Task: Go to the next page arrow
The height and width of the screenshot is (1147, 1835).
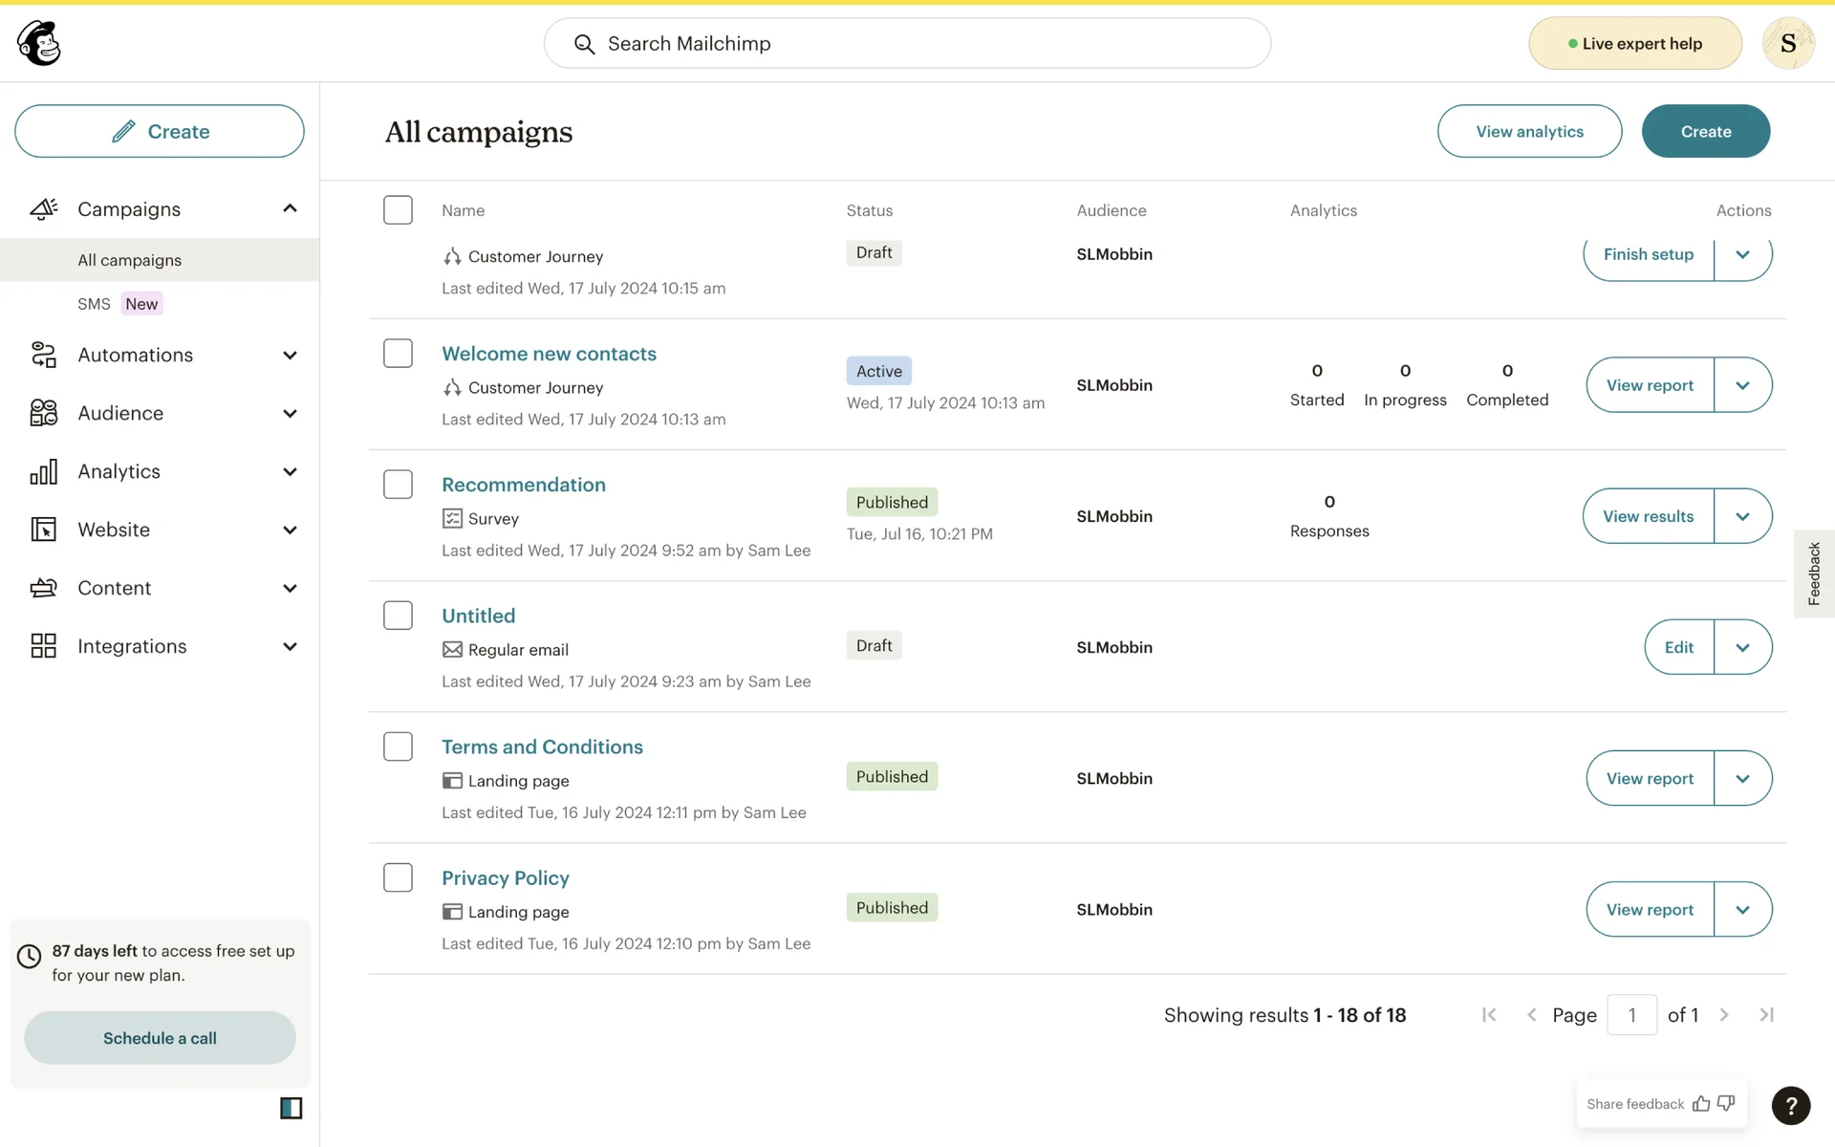Action: click(x=1724, y=1015)
